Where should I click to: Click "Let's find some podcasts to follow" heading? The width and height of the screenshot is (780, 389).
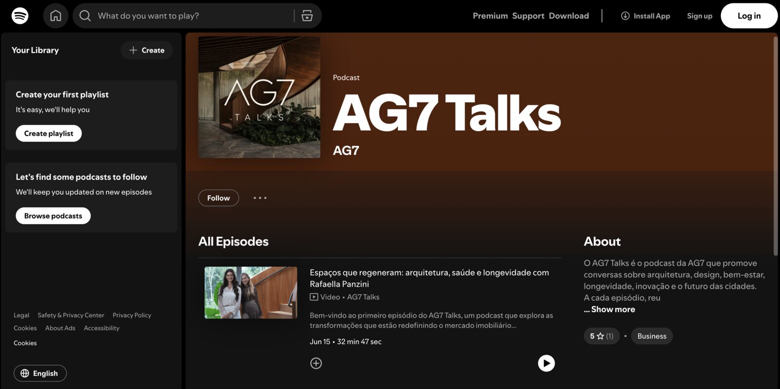click(81, 177)
